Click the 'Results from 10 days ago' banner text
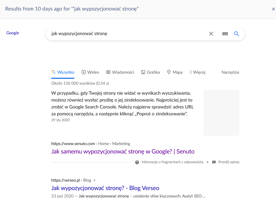This screenshot has width=278, height=199. [x=72, y=9]
